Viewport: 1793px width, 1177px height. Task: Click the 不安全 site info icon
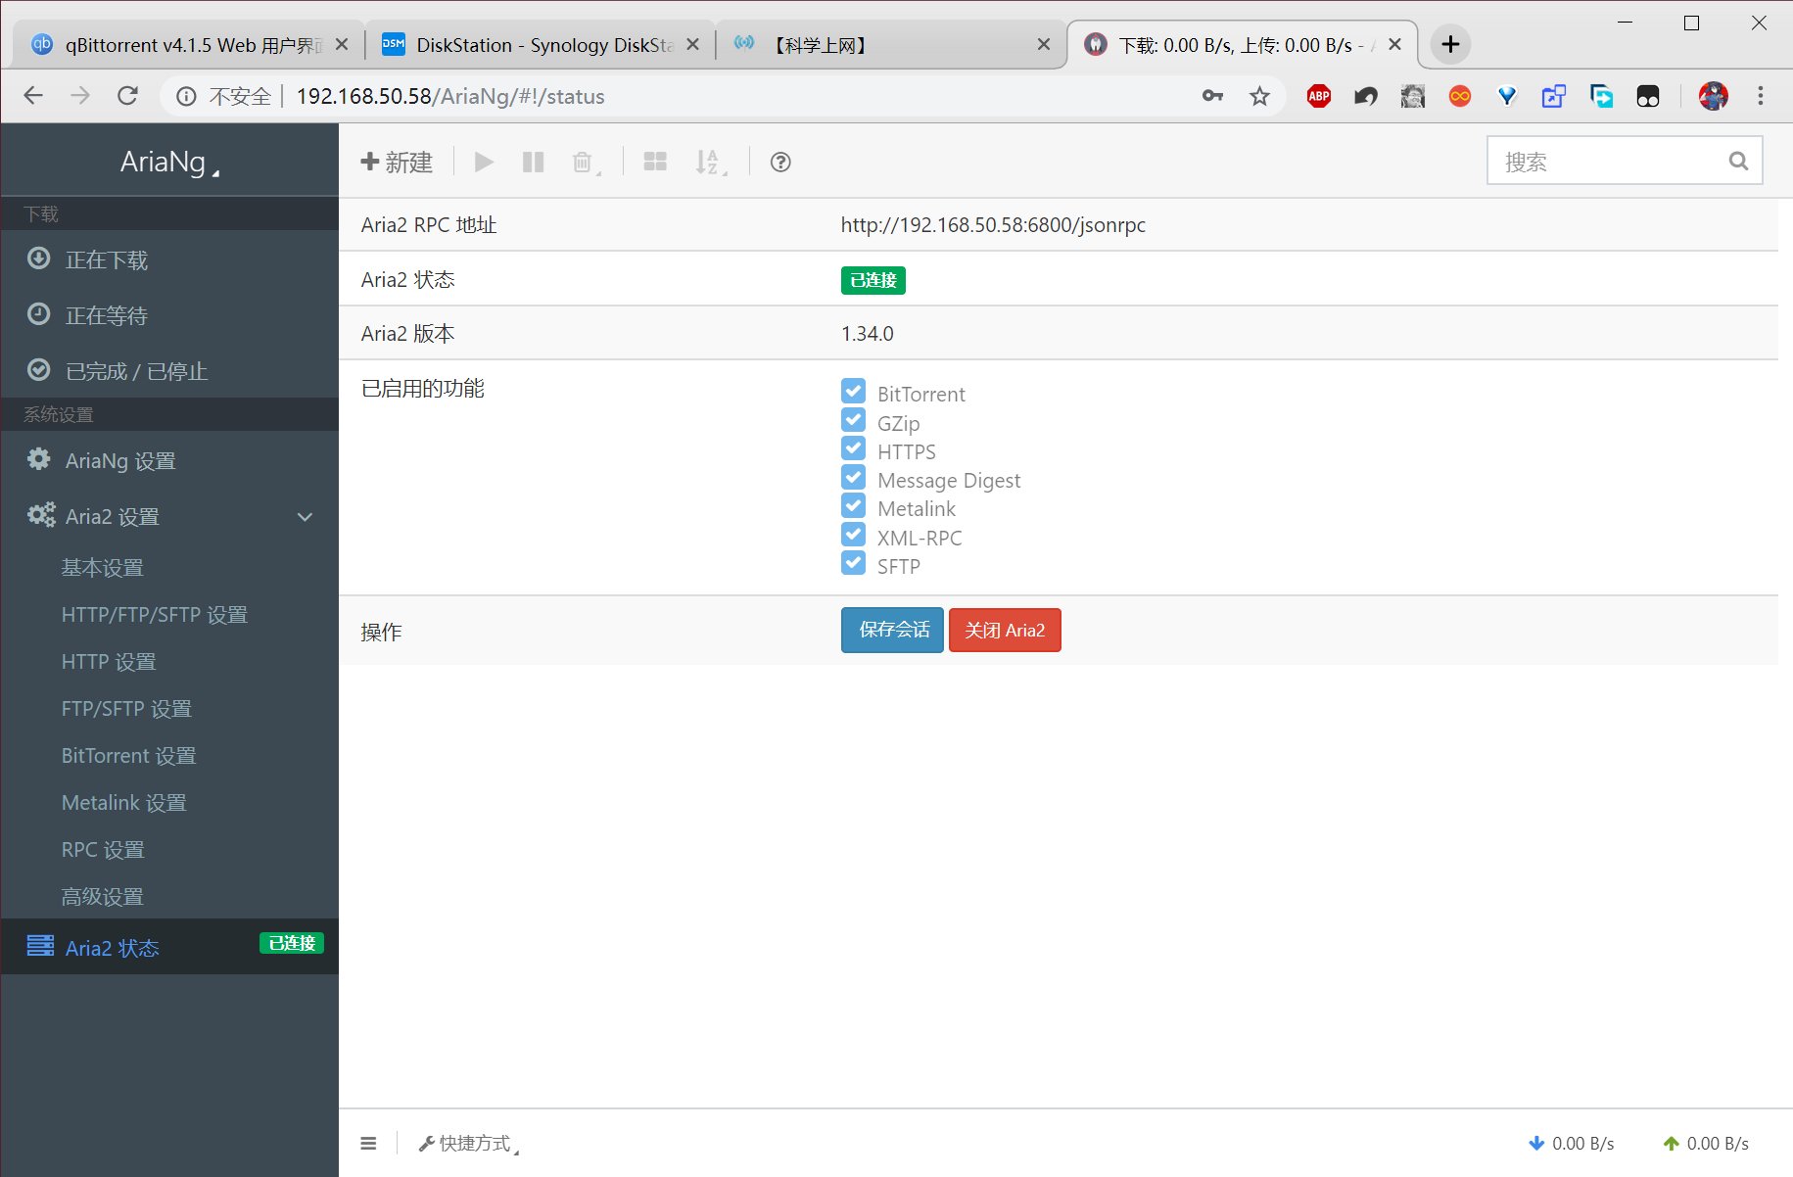pos(186,96)
